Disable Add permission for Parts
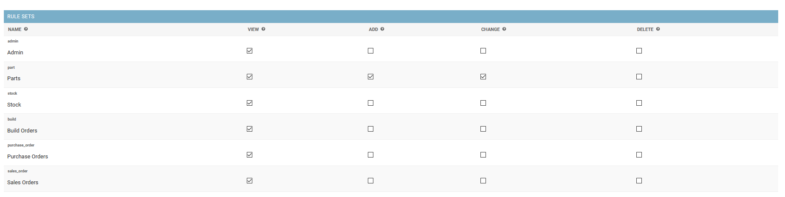 coord(371,77)
